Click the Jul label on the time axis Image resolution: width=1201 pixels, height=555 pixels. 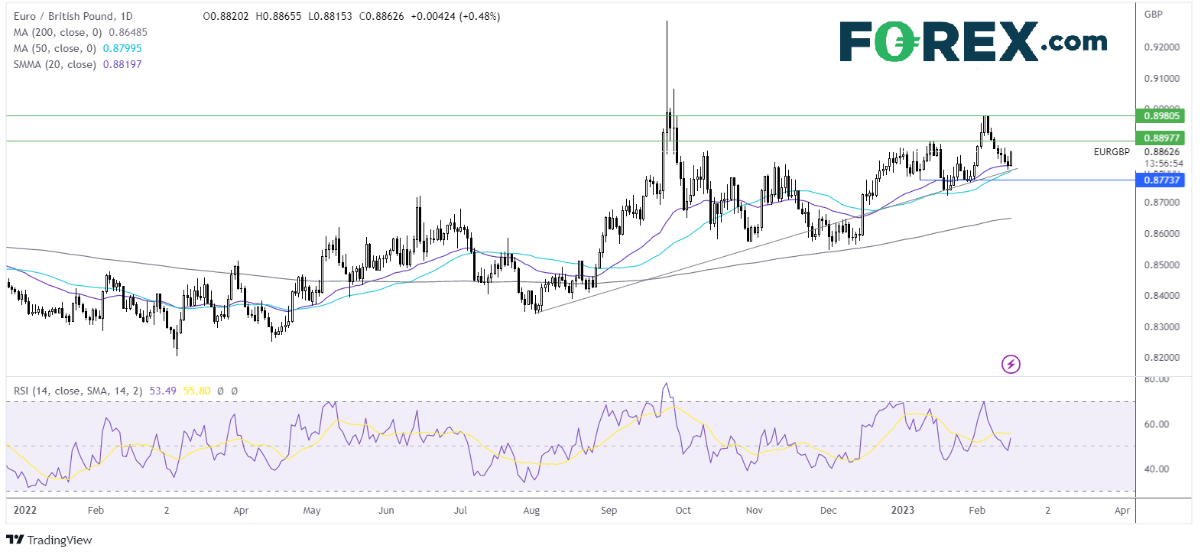(460, 510)
